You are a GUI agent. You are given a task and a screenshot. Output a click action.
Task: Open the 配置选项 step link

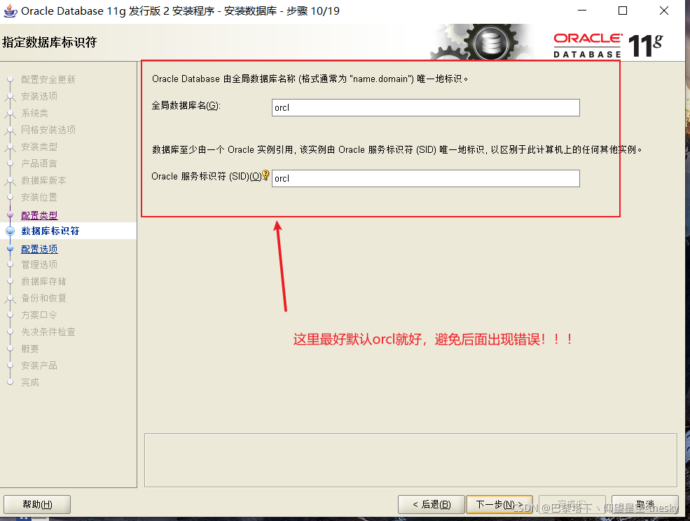[x=39, y=248]
